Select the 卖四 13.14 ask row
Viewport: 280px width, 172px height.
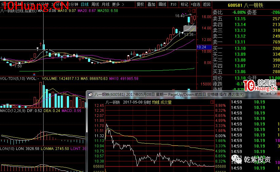[x=246, y=24]
